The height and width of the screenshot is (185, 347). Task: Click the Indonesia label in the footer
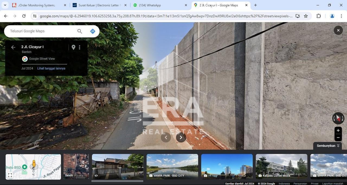(x=284, y=184)
